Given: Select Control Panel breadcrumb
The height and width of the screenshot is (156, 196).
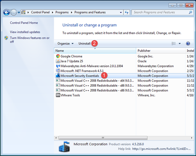Looking at the screenshot, I should [x=40, y=12].
